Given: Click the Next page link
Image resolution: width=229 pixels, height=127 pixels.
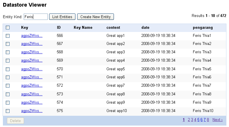Looking at the screenshot, I should [217, 120].
